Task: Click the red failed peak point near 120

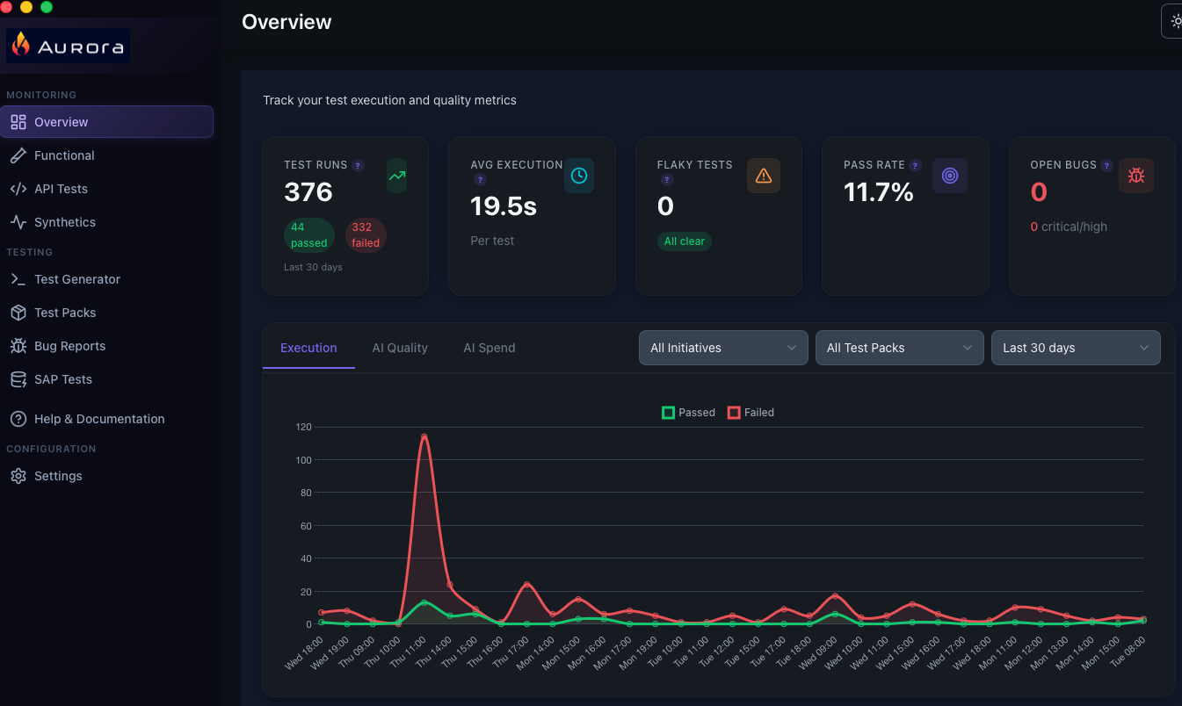Action: point(424,436)
